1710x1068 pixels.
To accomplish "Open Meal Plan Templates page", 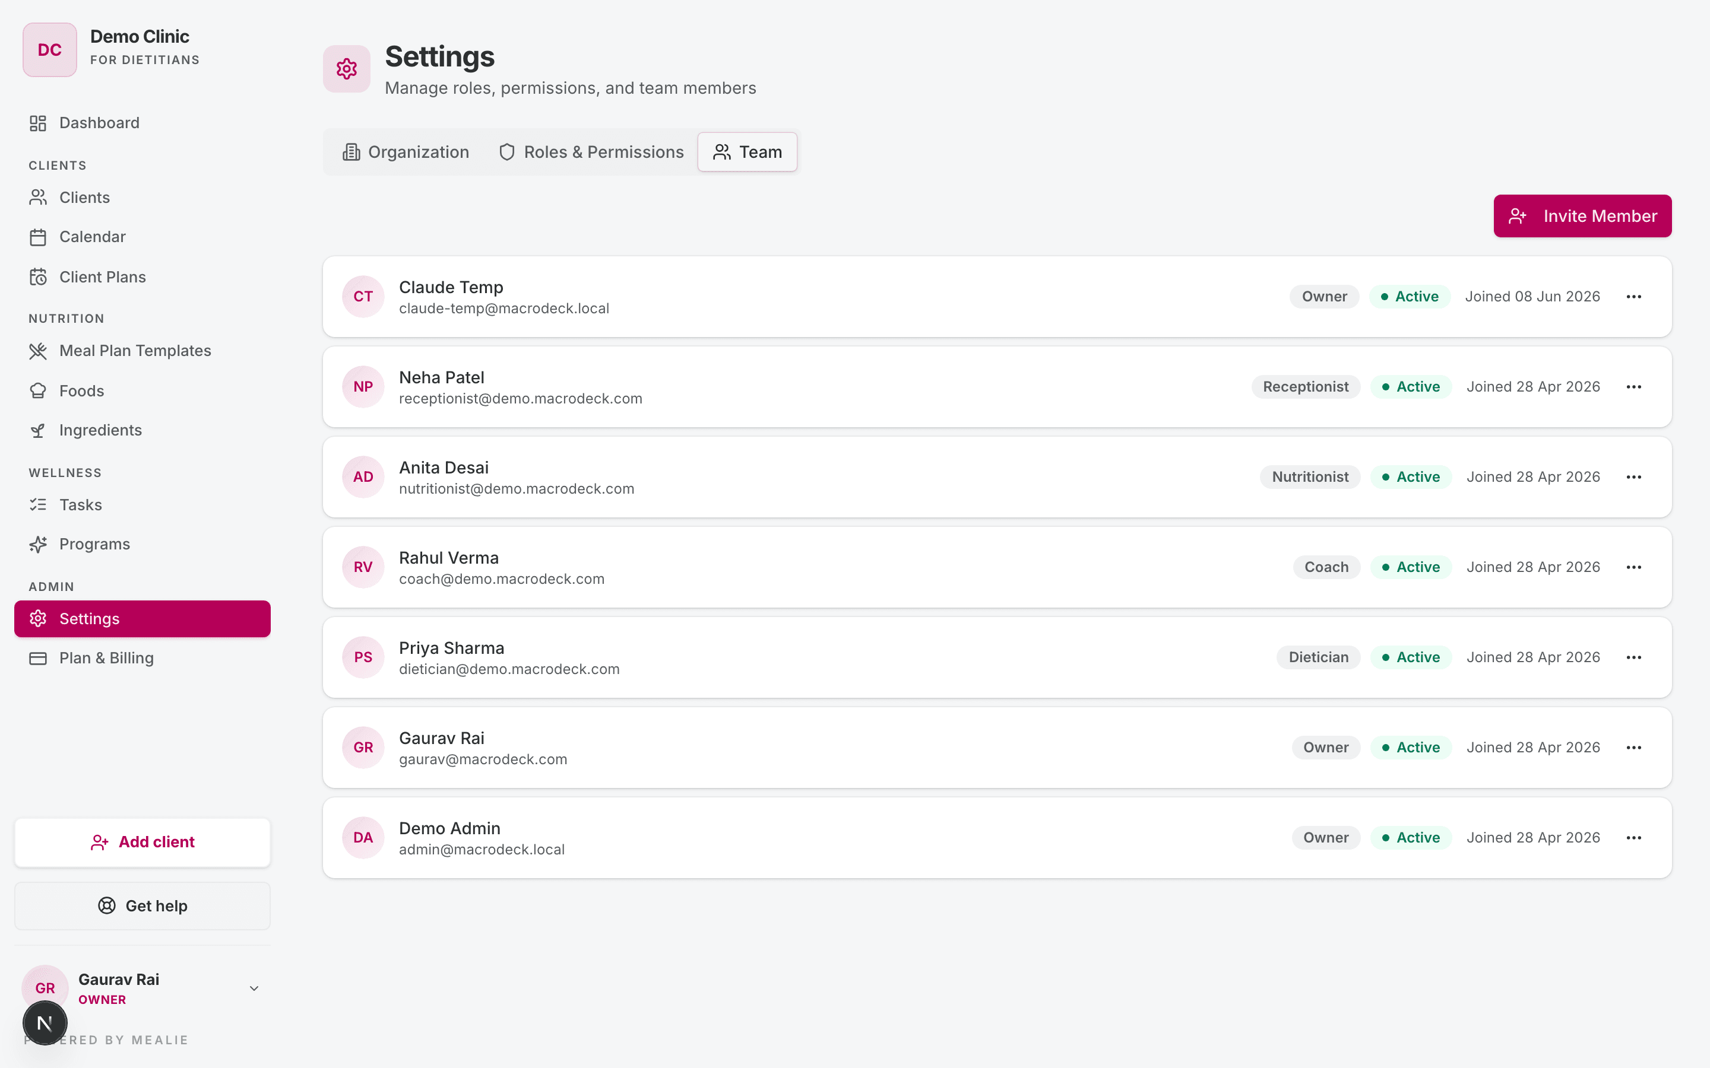I will pos(142,351).
